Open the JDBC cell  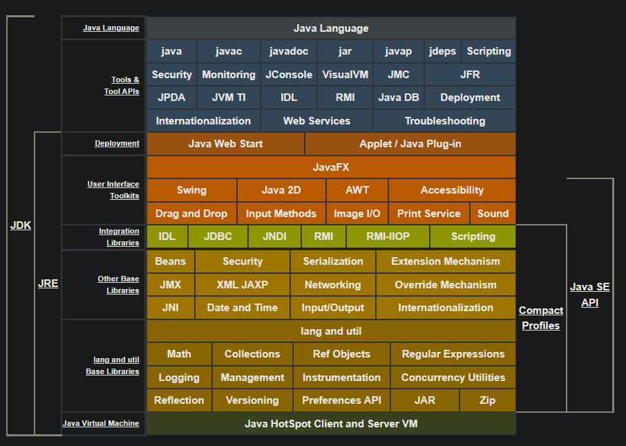pyautogui.click(x=218, y=236)
